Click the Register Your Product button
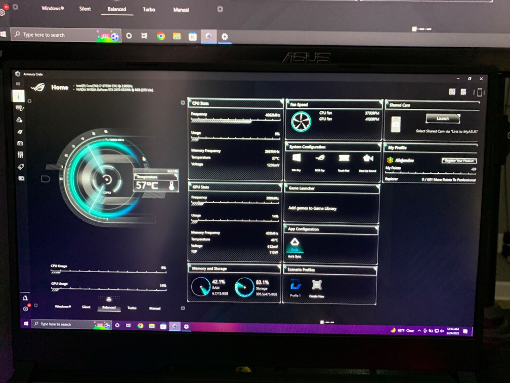 point(459,161)
